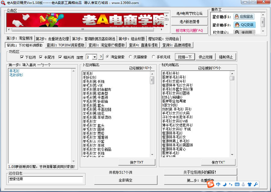Image resolution: width=271 pixels, height=192 pixels.
Task: Open 查词1：下拉相关词提取 sub-tab
Action: [25, 45]
